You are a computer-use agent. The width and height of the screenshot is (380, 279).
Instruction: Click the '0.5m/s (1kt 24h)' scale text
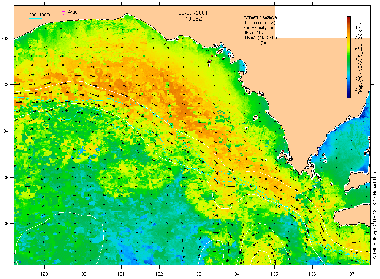[x=260, y=38]
